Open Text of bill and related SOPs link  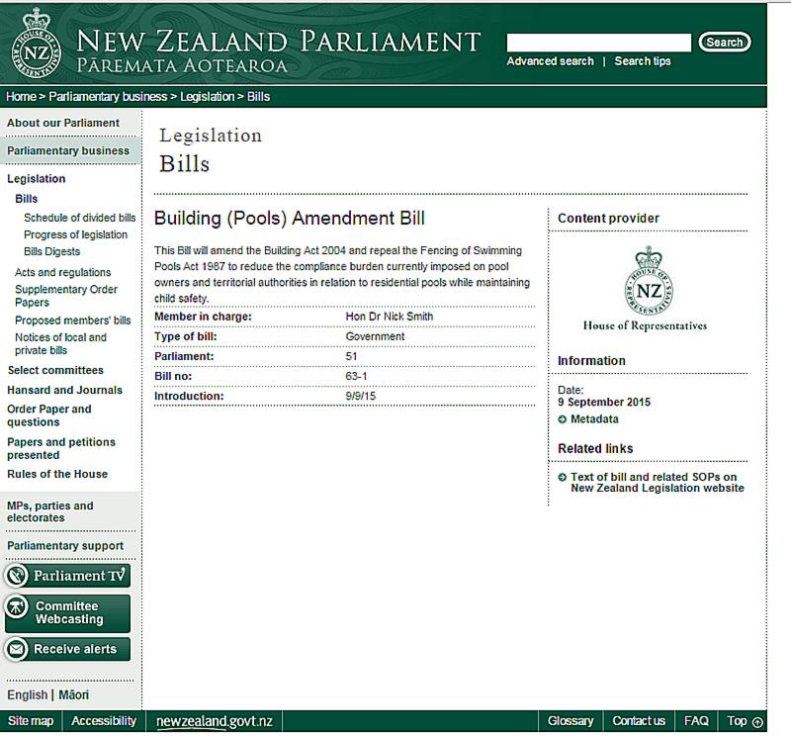[658, 483]
